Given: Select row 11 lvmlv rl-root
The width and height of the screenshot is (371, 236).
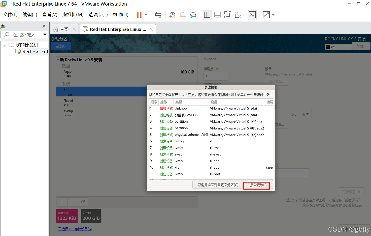Looking at the screenshot, I should [x=211, y=174].
